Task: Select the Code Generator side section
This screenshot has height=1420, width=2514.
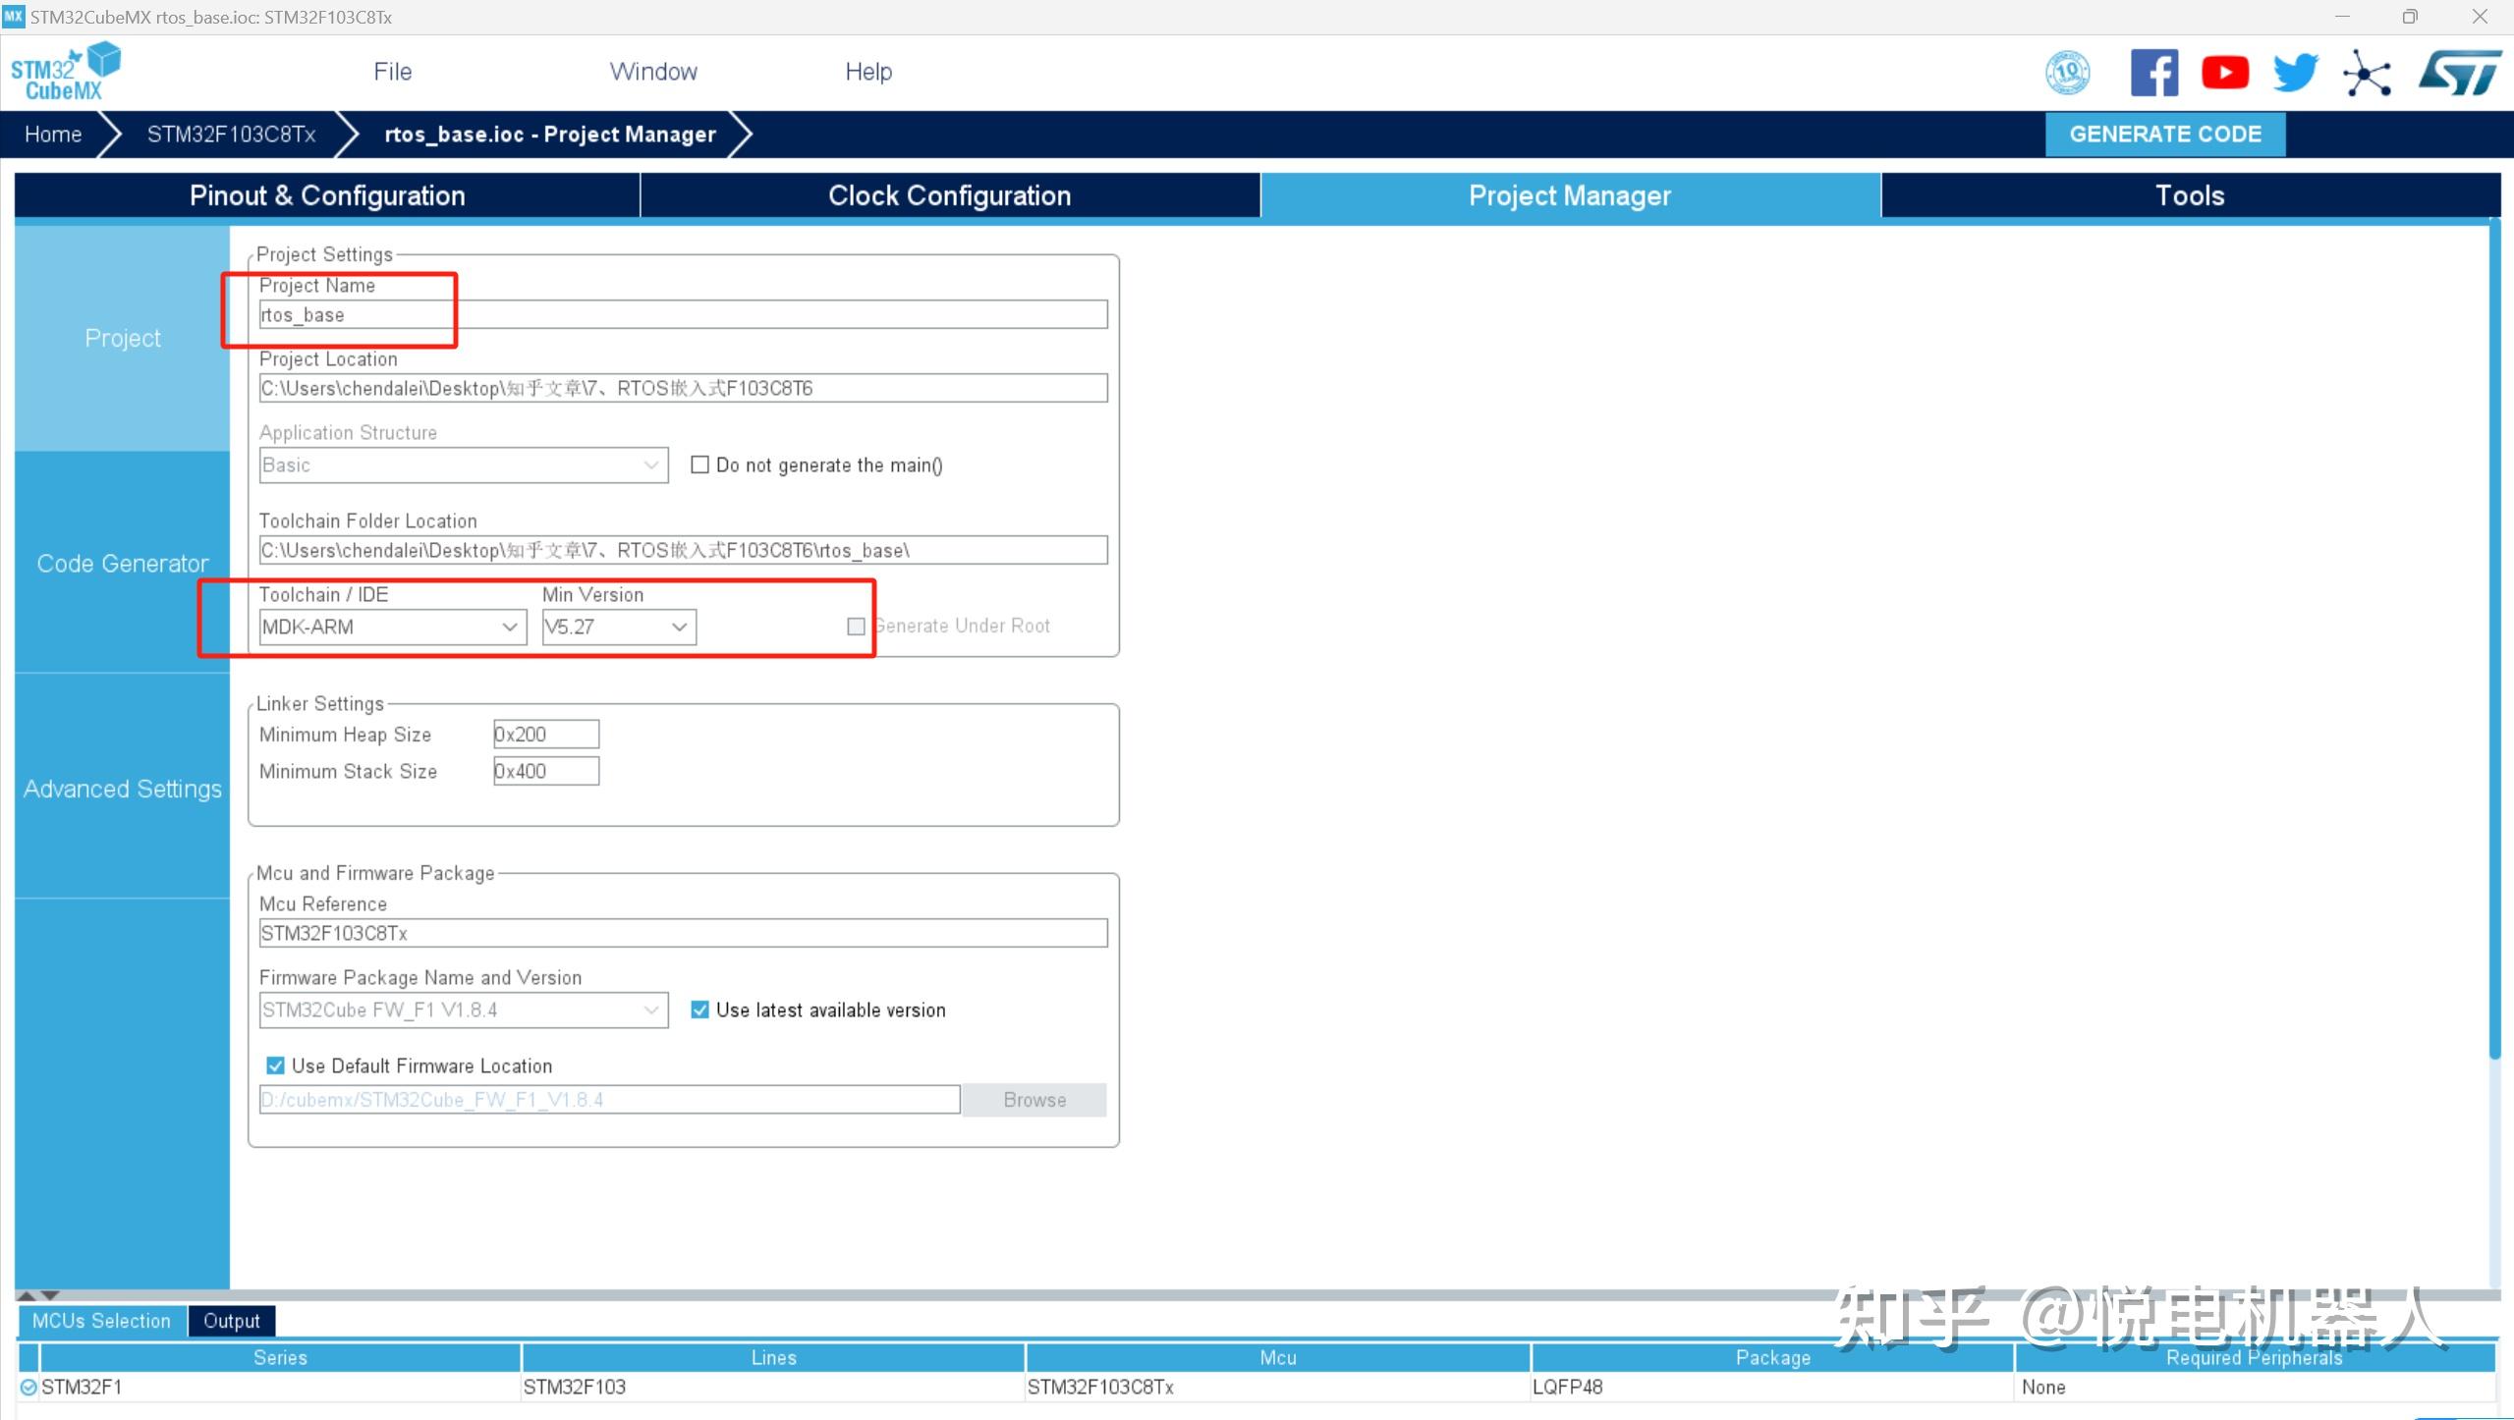Action: 123,563
